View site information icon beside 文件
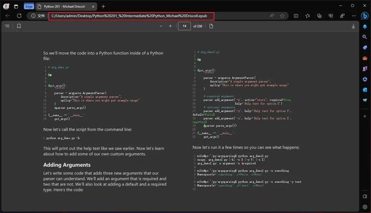 coord(33,16)
